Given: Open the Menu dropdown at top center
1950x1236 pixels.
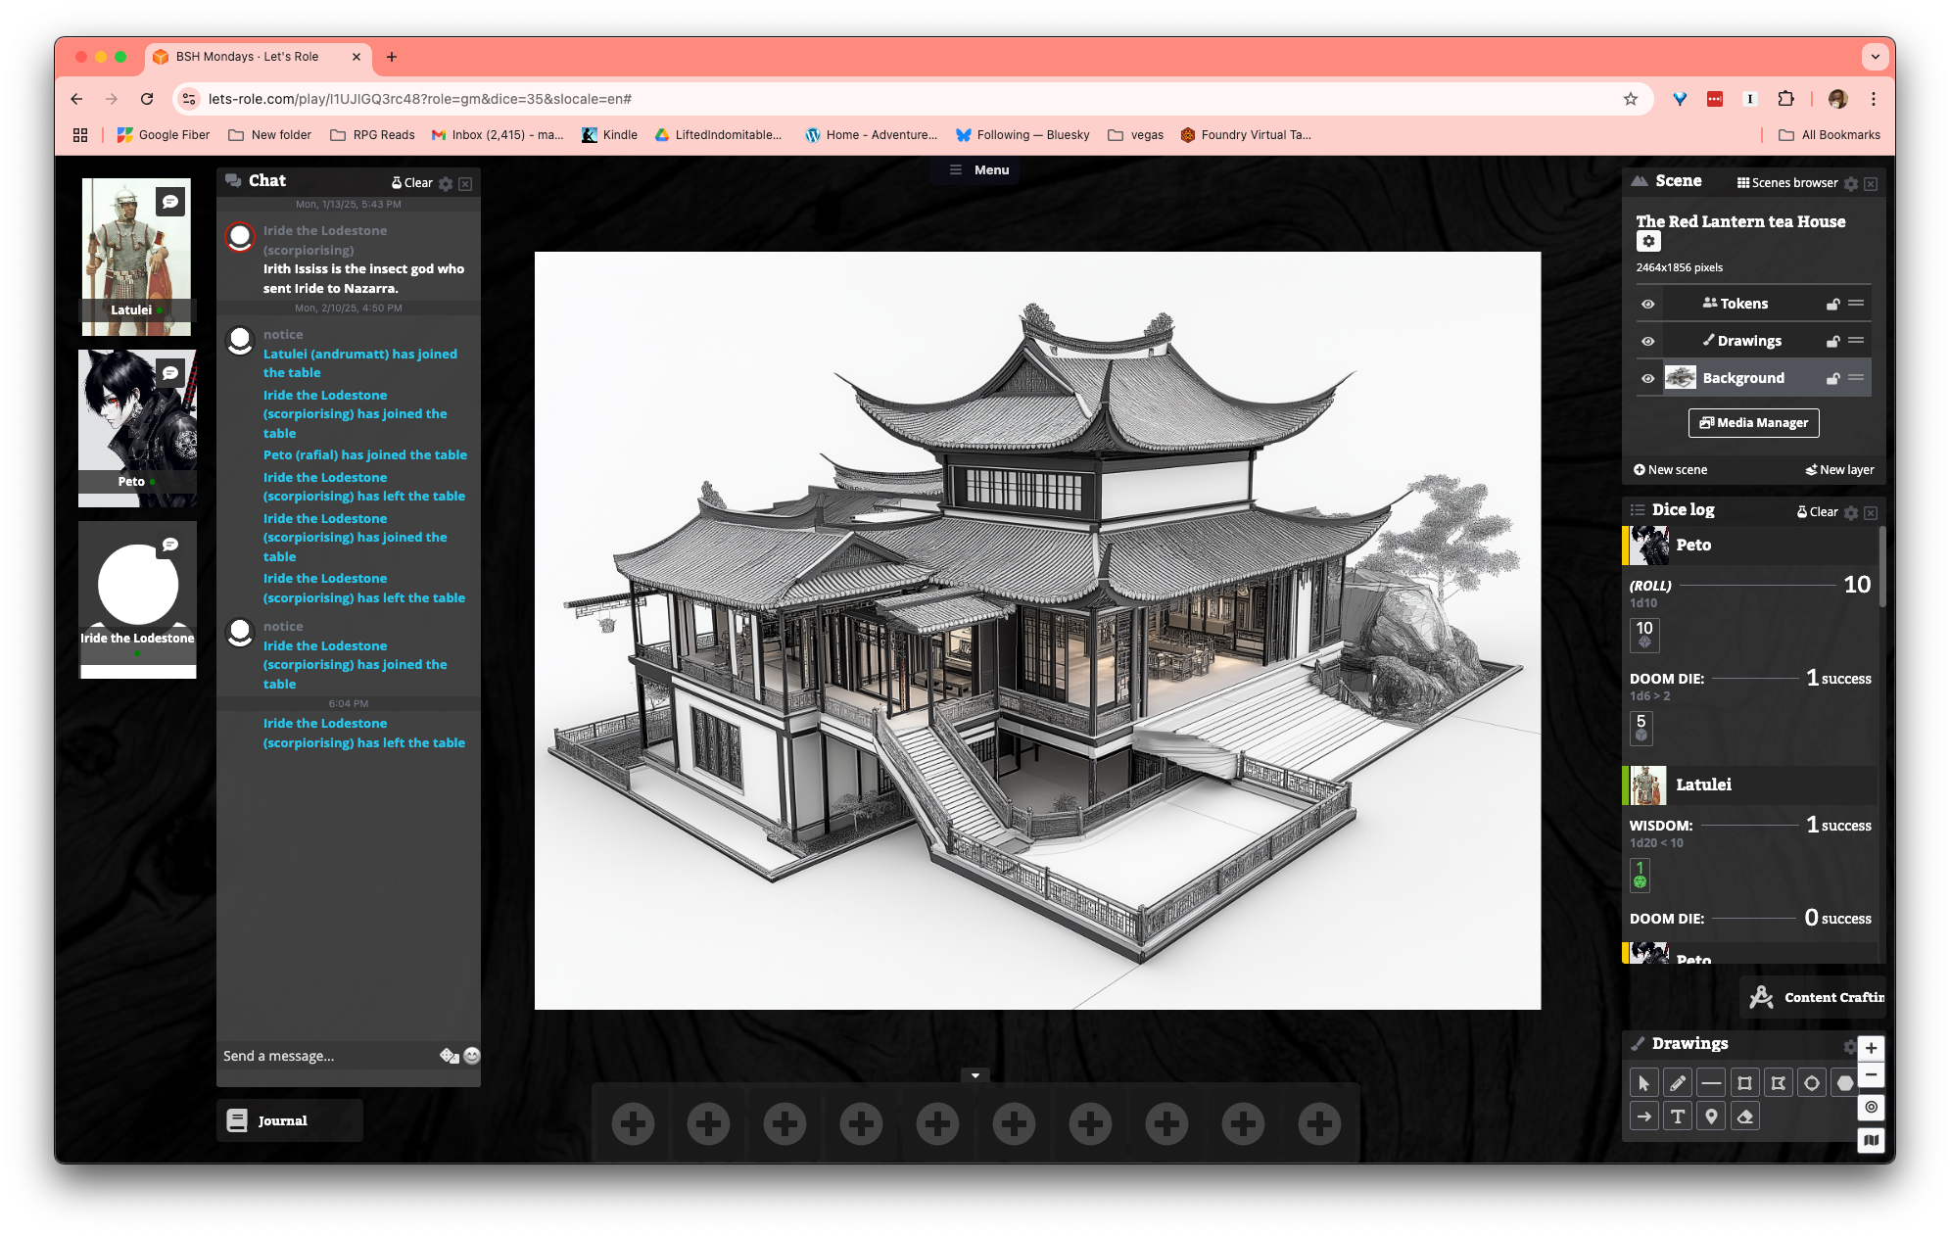Looking at the screenshot, I should [978, 170].
